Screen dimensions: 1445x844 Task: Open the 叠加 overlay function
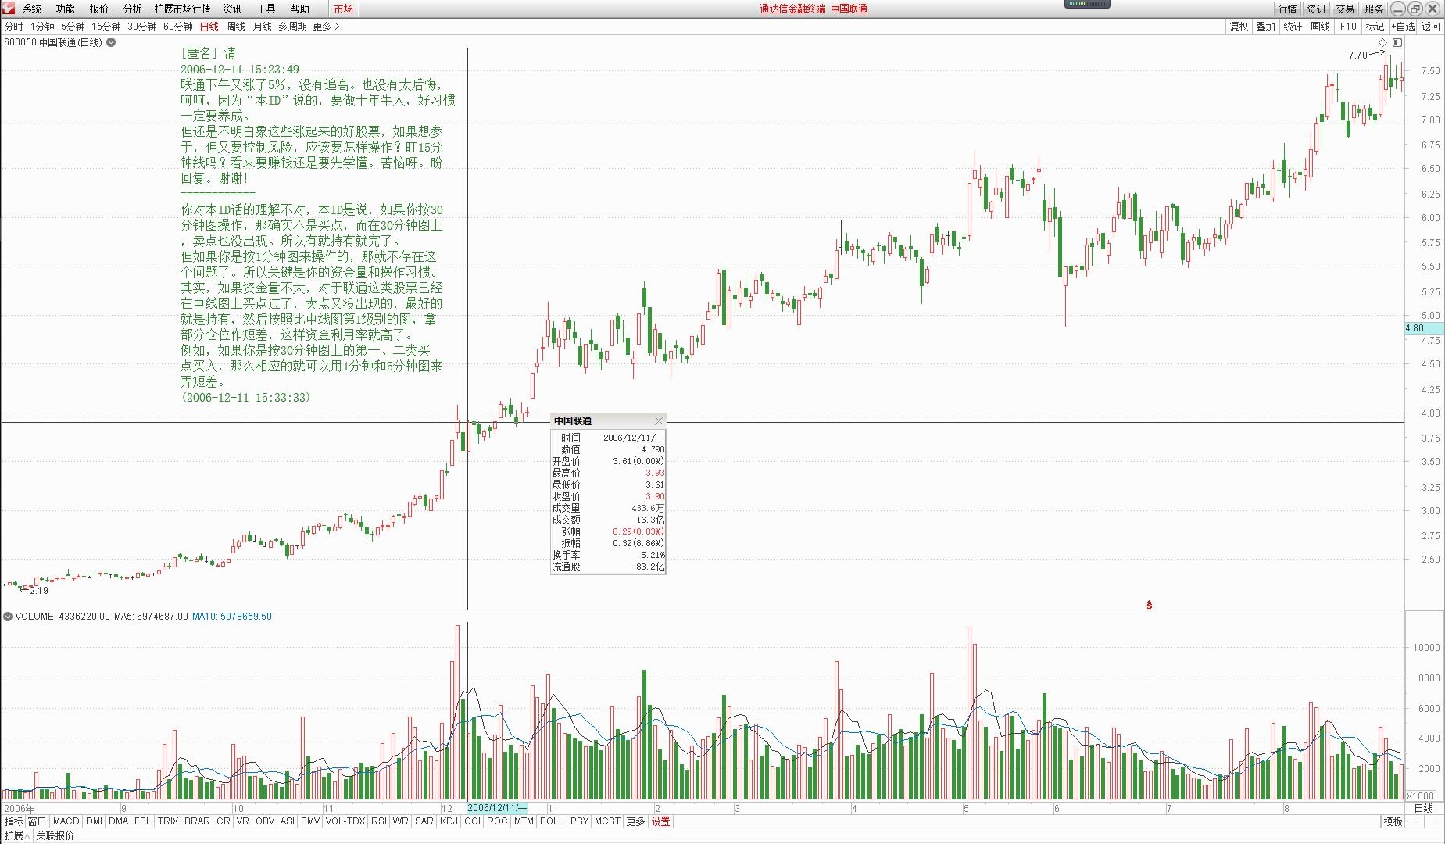(x=1265, y=26)
